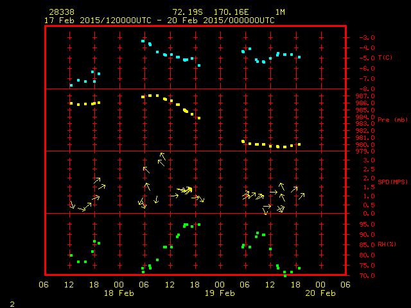Image resolution: width=411 pixels, height=308 pixels.
Task: Click the 70.0 humidity tick value
Action: 367,276
